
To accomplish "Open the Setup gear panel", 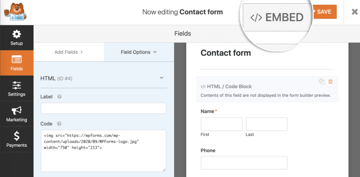I will (x=16, y=38).
